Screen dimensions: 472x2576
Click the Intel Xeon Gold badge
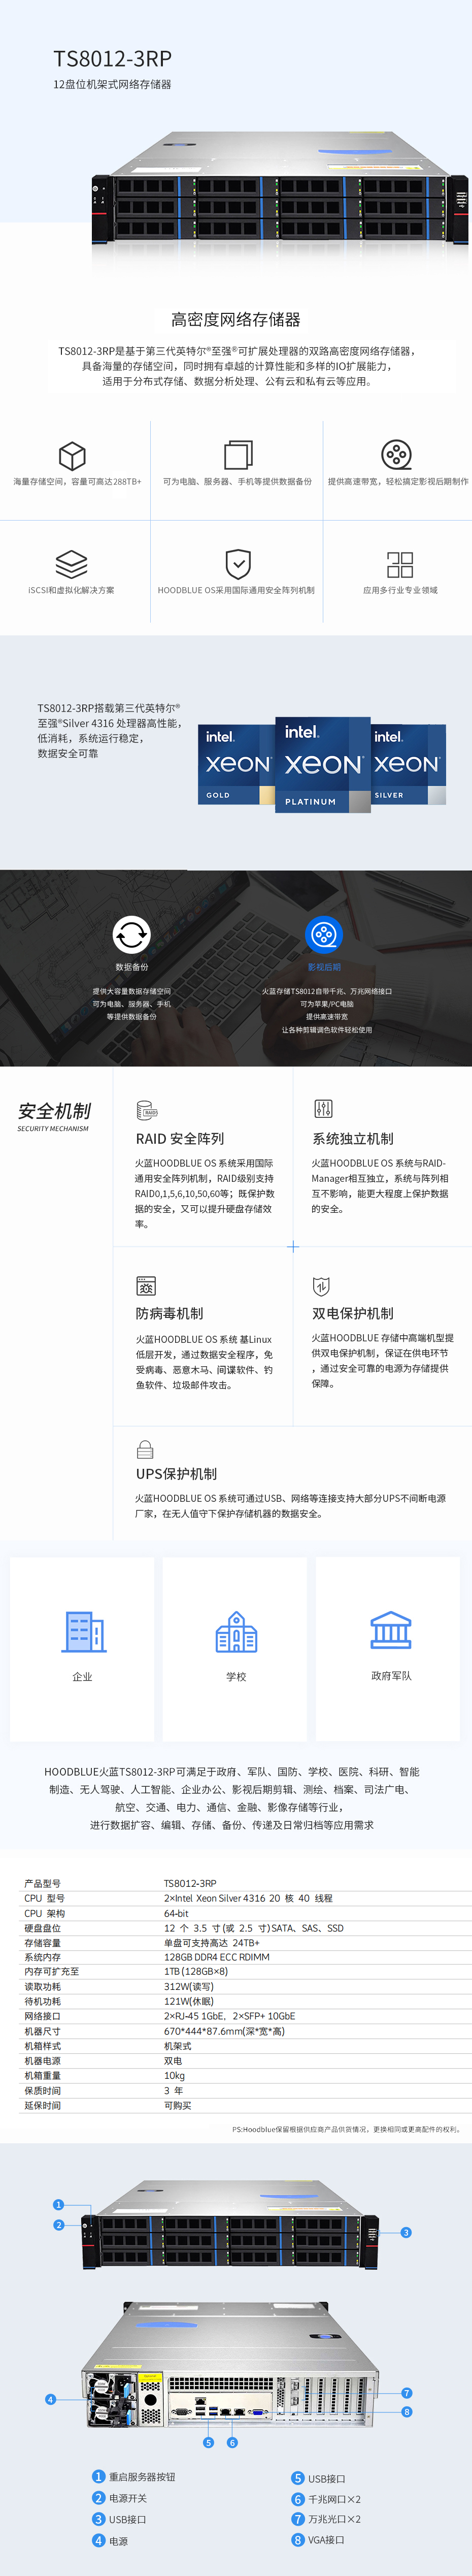236,765
